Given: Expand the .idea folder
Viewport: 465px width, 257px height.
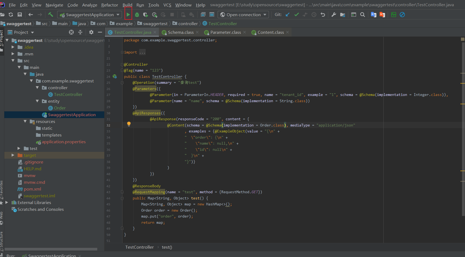Looking at the screenshot, I should [13, 47].
